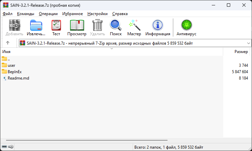Viewport: 252px width, 151px height.
Task: Click the small chevron below address bar
Action: [112, 49]
